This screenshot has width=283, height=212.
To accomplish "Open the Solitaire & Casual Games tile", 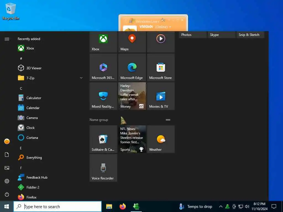I will click(x=103, y=139).
